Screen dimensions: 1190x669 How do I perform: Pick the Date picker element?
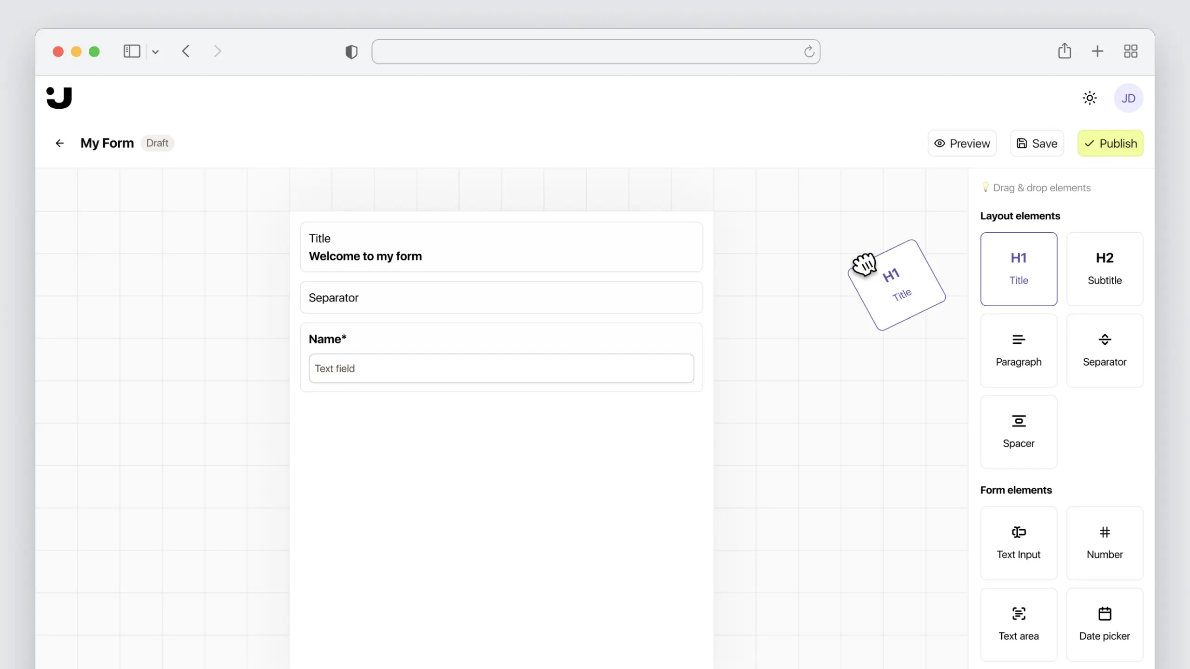coord(1104,624)
